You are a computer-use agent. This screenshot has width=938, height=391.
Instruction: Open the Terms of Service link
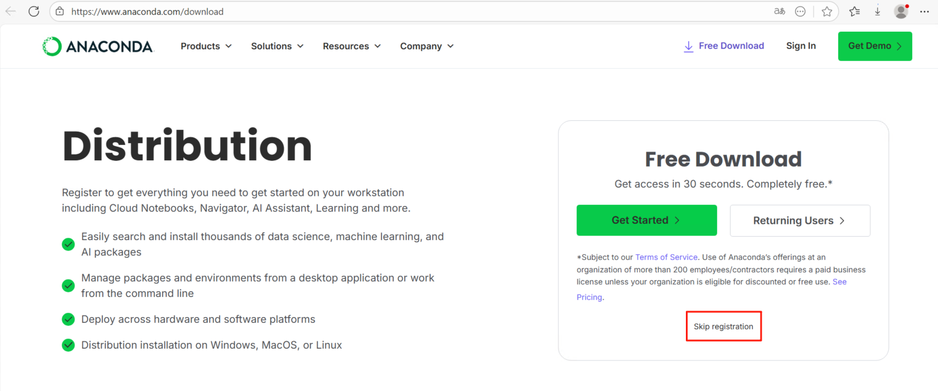666,257
